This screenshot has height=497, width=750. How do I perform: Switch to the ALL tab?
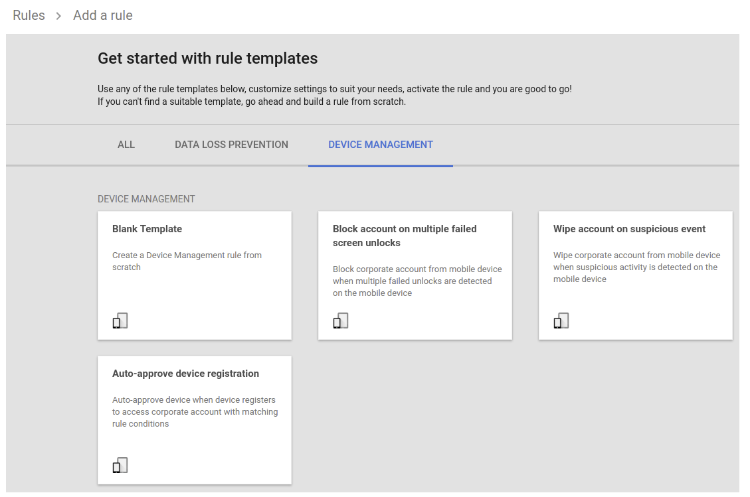click(126, 145)
